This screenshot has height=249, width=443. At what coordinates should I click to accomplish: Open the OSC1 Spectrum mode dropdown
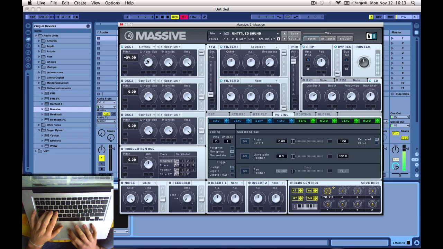172,47
